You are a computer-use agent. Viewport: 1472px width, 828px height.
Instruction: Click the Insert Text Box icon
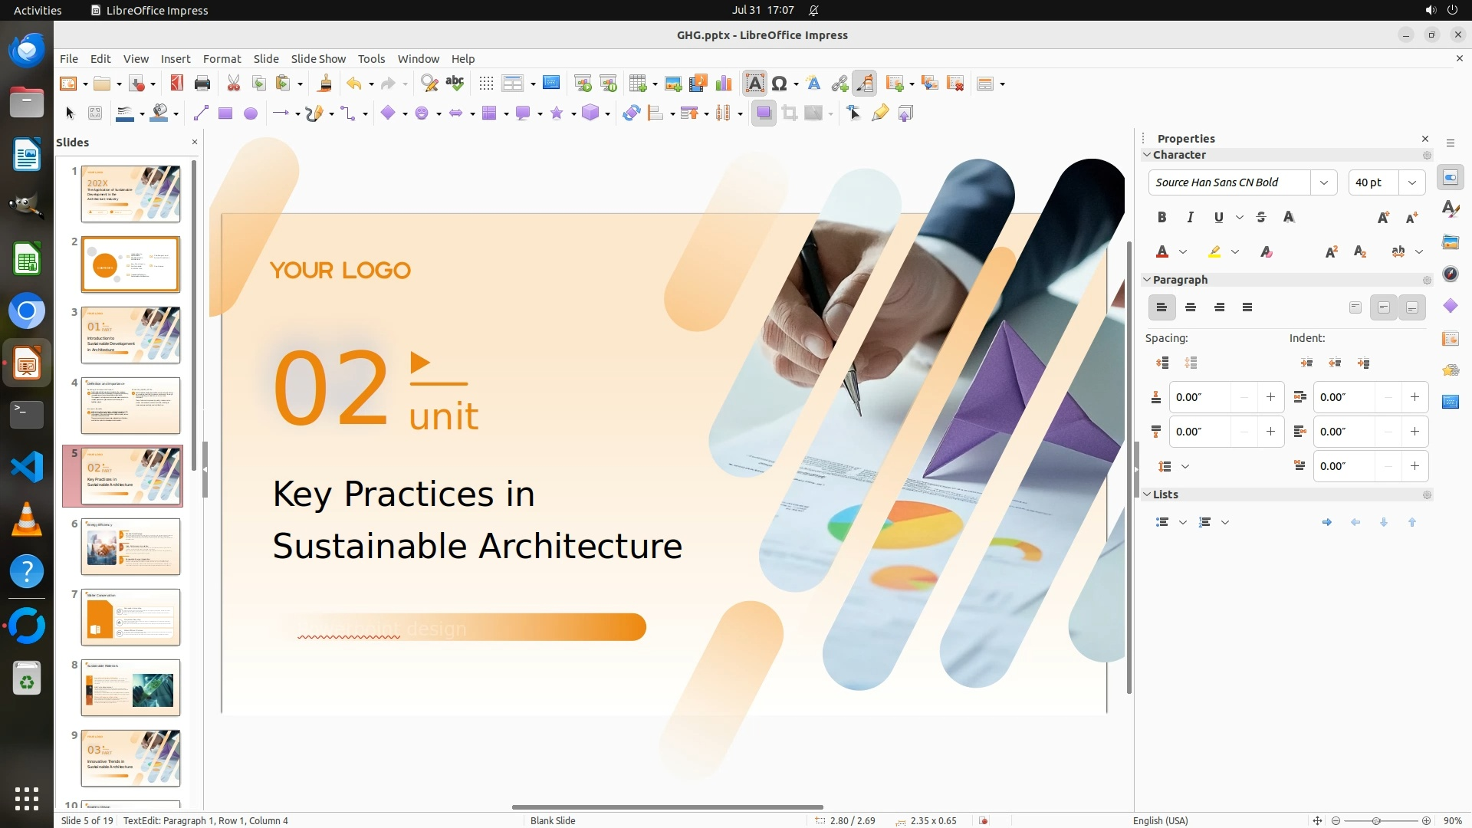click(x=754, y=84)
